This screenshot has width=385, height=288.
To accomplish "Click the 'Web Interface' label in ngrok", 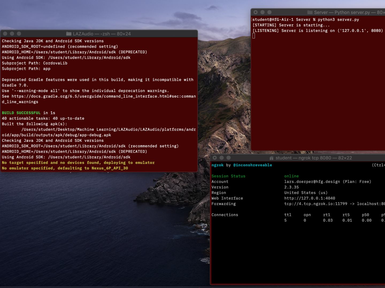I will (x=227, y=198).
